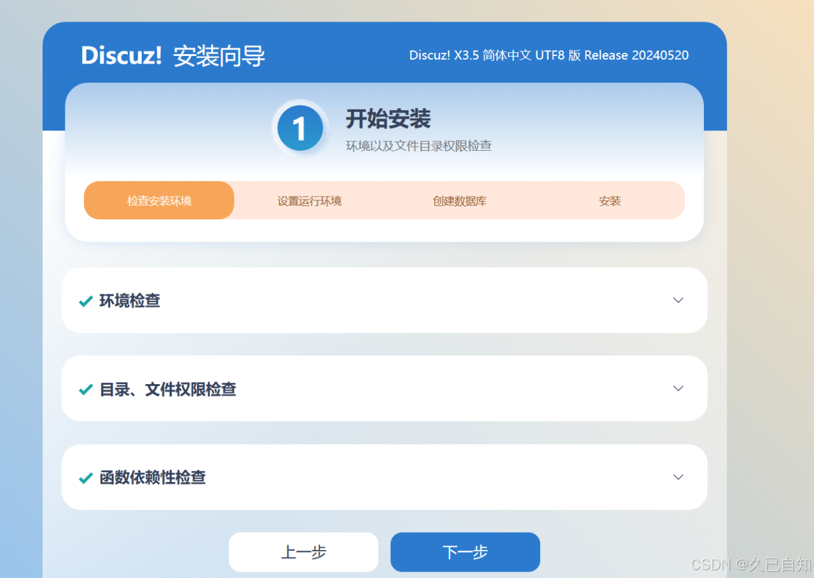Select the 开始安装 heading

click(388, 119)
